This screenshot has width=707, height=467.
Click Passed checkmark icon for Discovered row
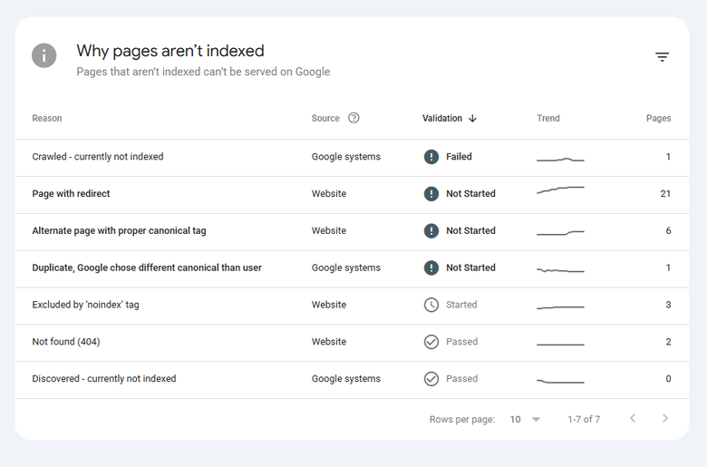(431, 378)
